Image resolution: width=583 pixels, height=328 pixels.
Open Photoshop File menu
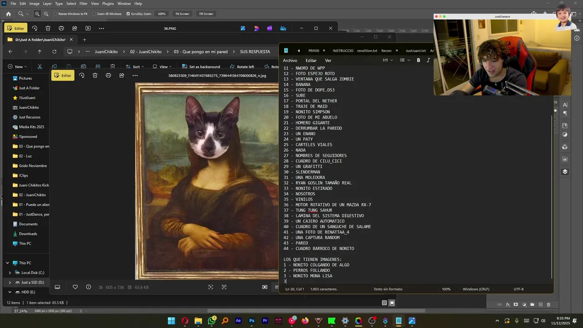pos(13,4)
